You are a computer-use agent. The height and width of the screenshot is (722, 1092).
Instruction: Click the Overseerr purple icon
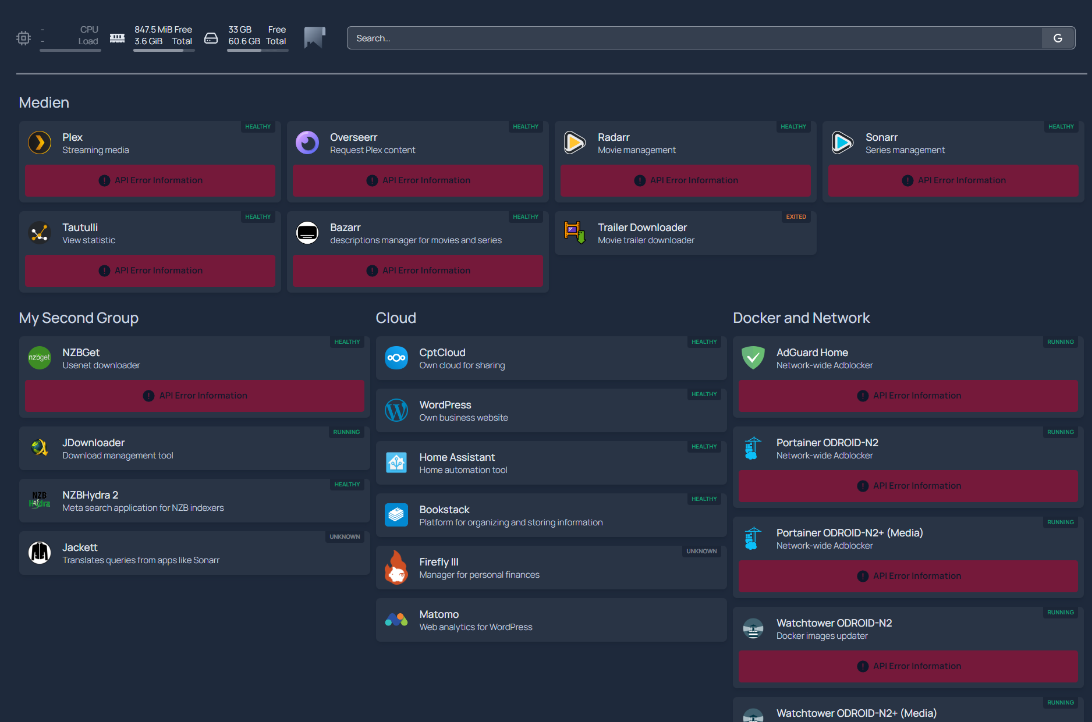click(307, 143)
